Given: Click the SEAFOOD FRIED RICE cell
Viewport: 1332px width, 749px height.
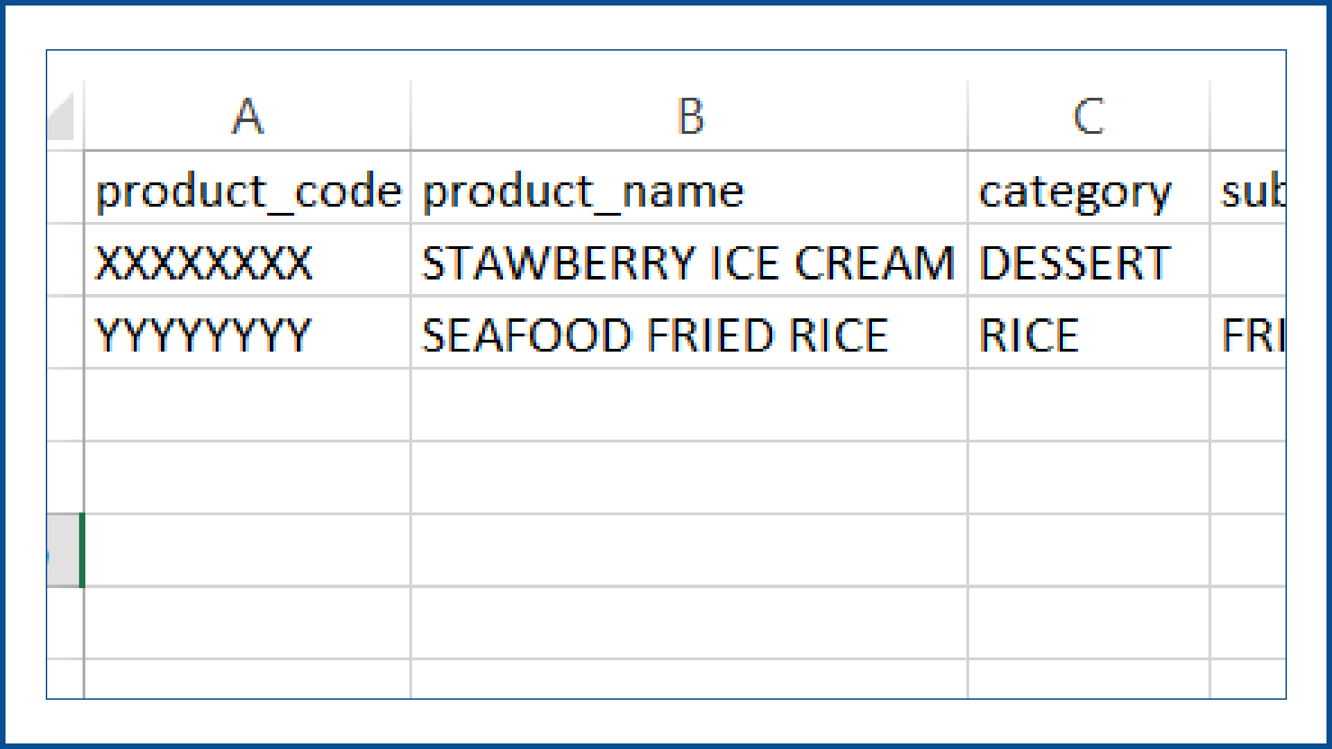Looking at the screenshot, I should coord(689,335).
